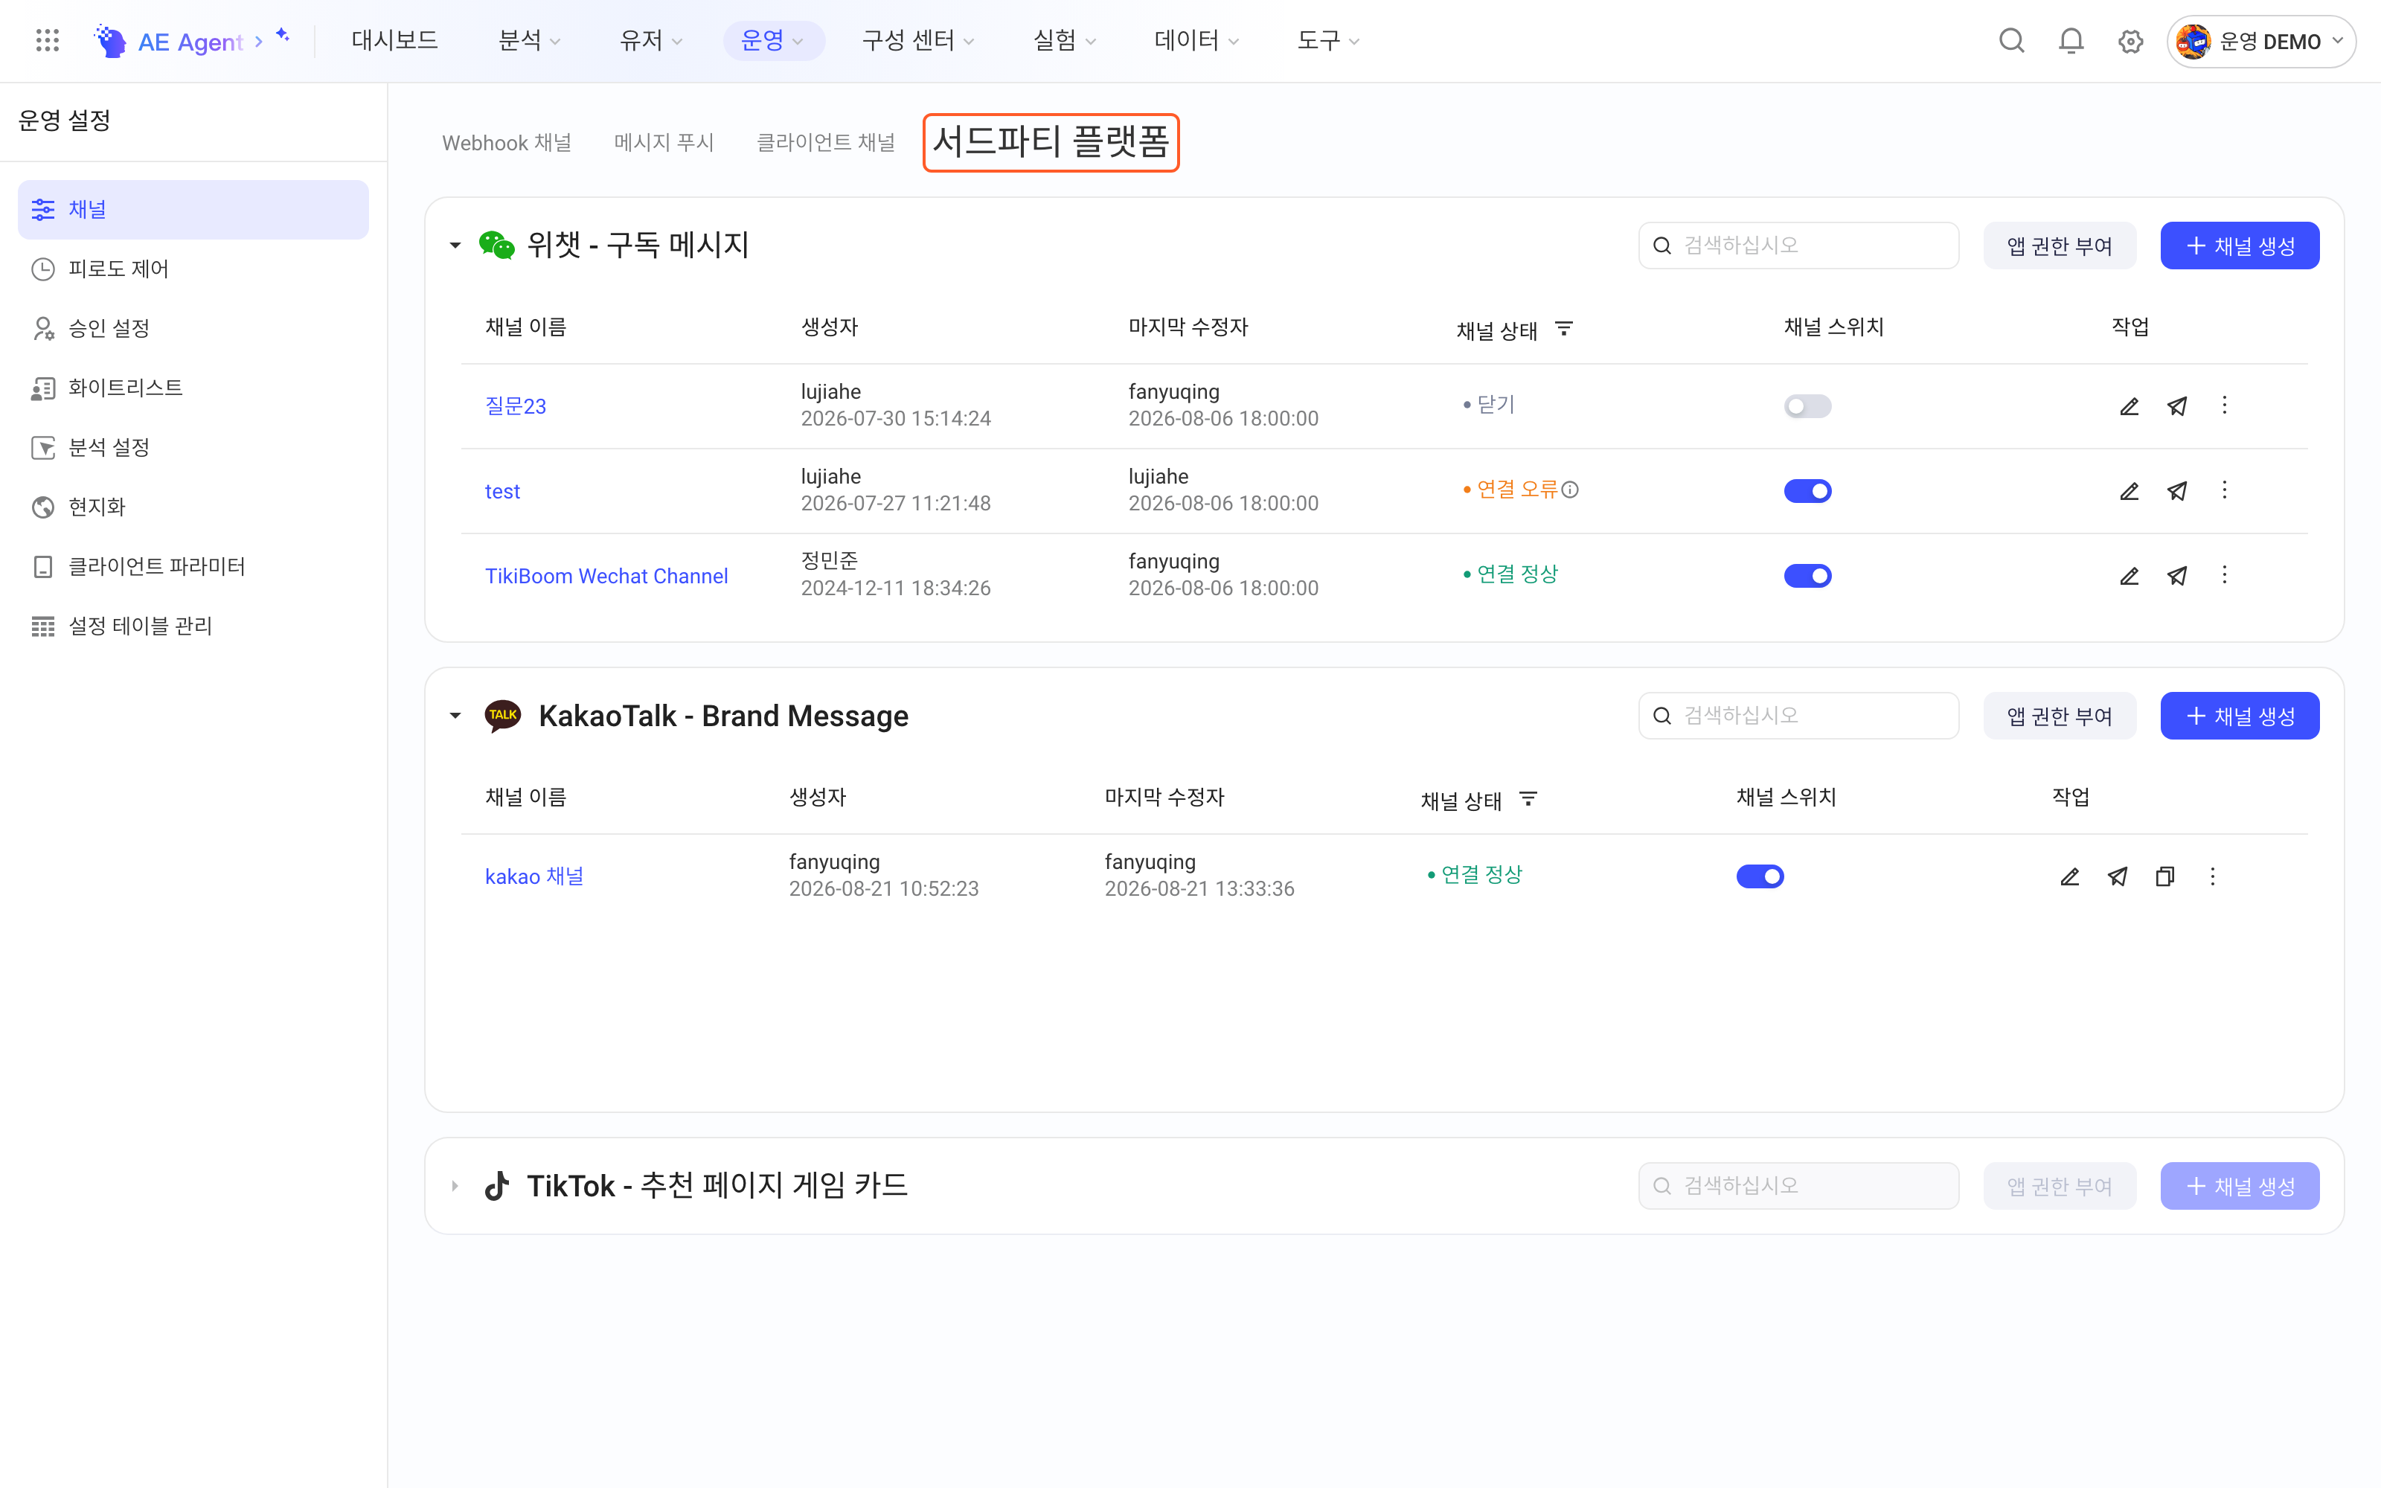2381x1488 pixels.
Task: Send test message for kakao 채널
Action: click(x=2118, y=876)
